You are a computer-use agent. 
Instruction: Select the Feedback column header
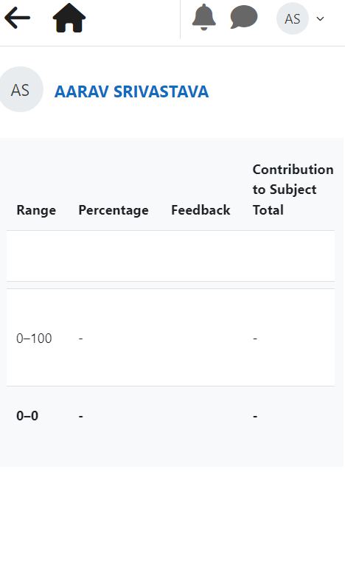[x=201, y=210]
